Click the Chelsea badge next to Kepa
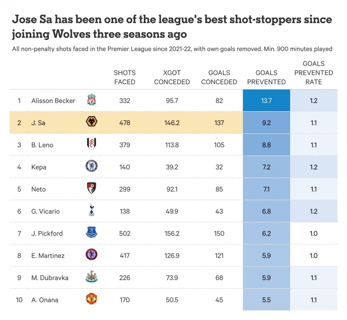 click(x=91, y=166)
